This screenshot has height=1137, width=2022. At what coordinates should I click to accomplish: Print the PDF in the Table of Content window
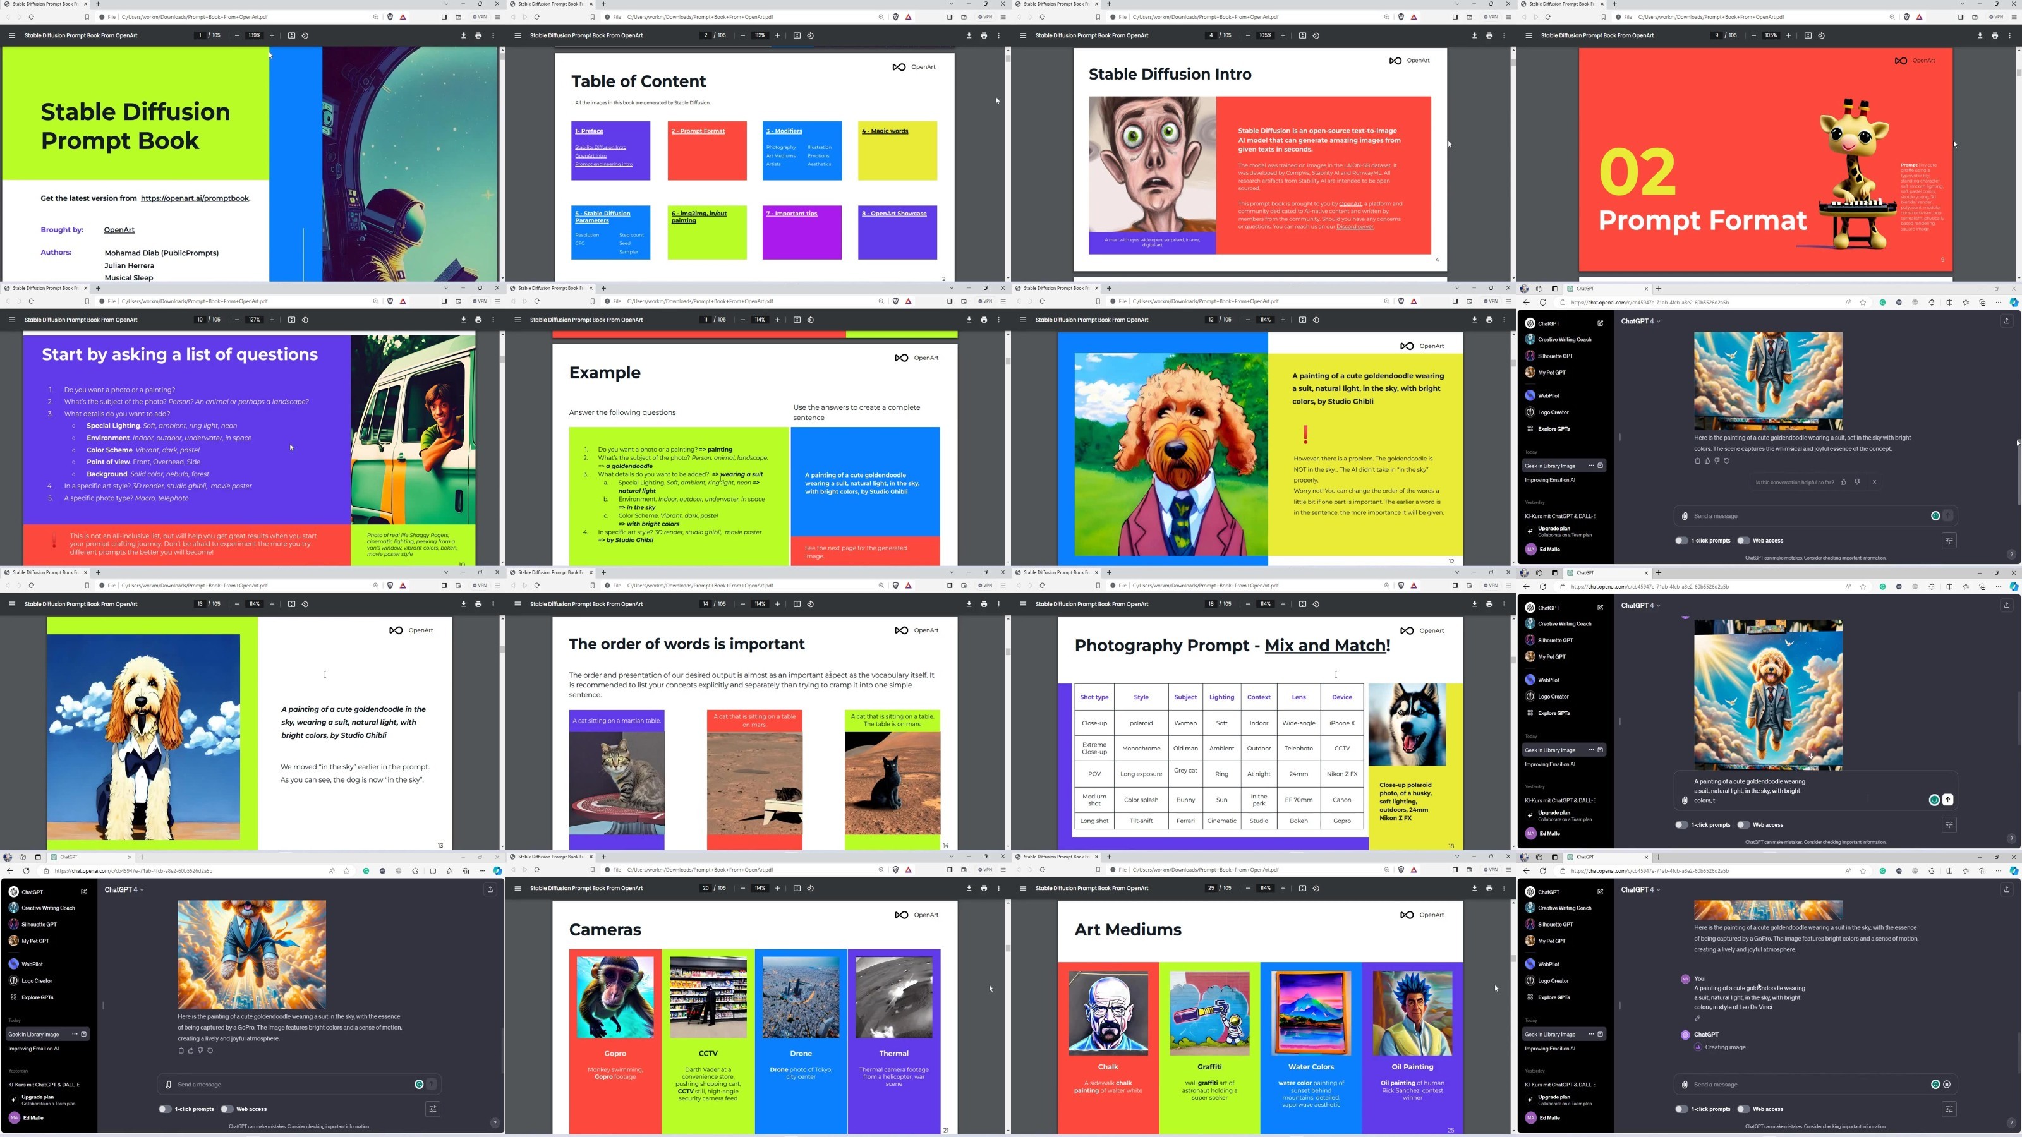point(984,35)
